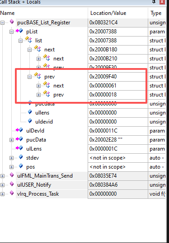Expand the stdev variable node
This screenshot has width=169, height=243.
[11, 158]
